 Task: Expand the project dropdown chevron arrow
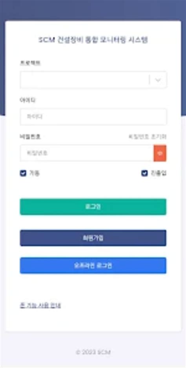pyautogui.click(x=158, y=80)
